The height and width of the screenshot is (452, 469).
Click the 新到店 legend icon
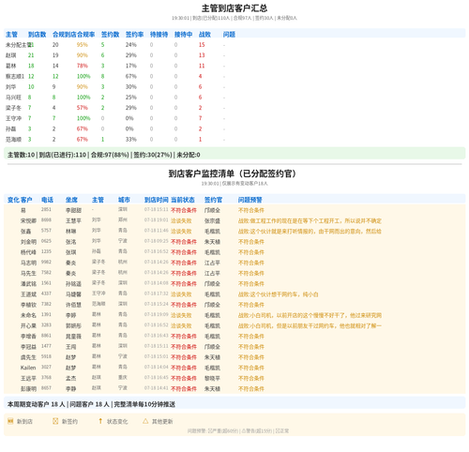[10, 421]
